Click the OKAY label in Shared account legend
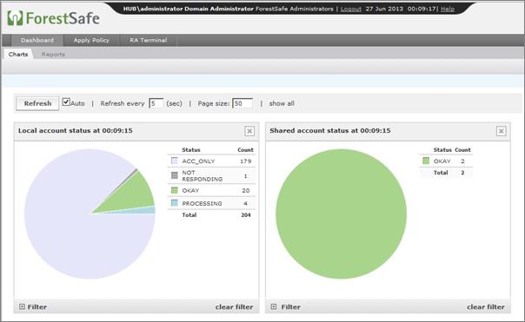 (x=442, y=161)
